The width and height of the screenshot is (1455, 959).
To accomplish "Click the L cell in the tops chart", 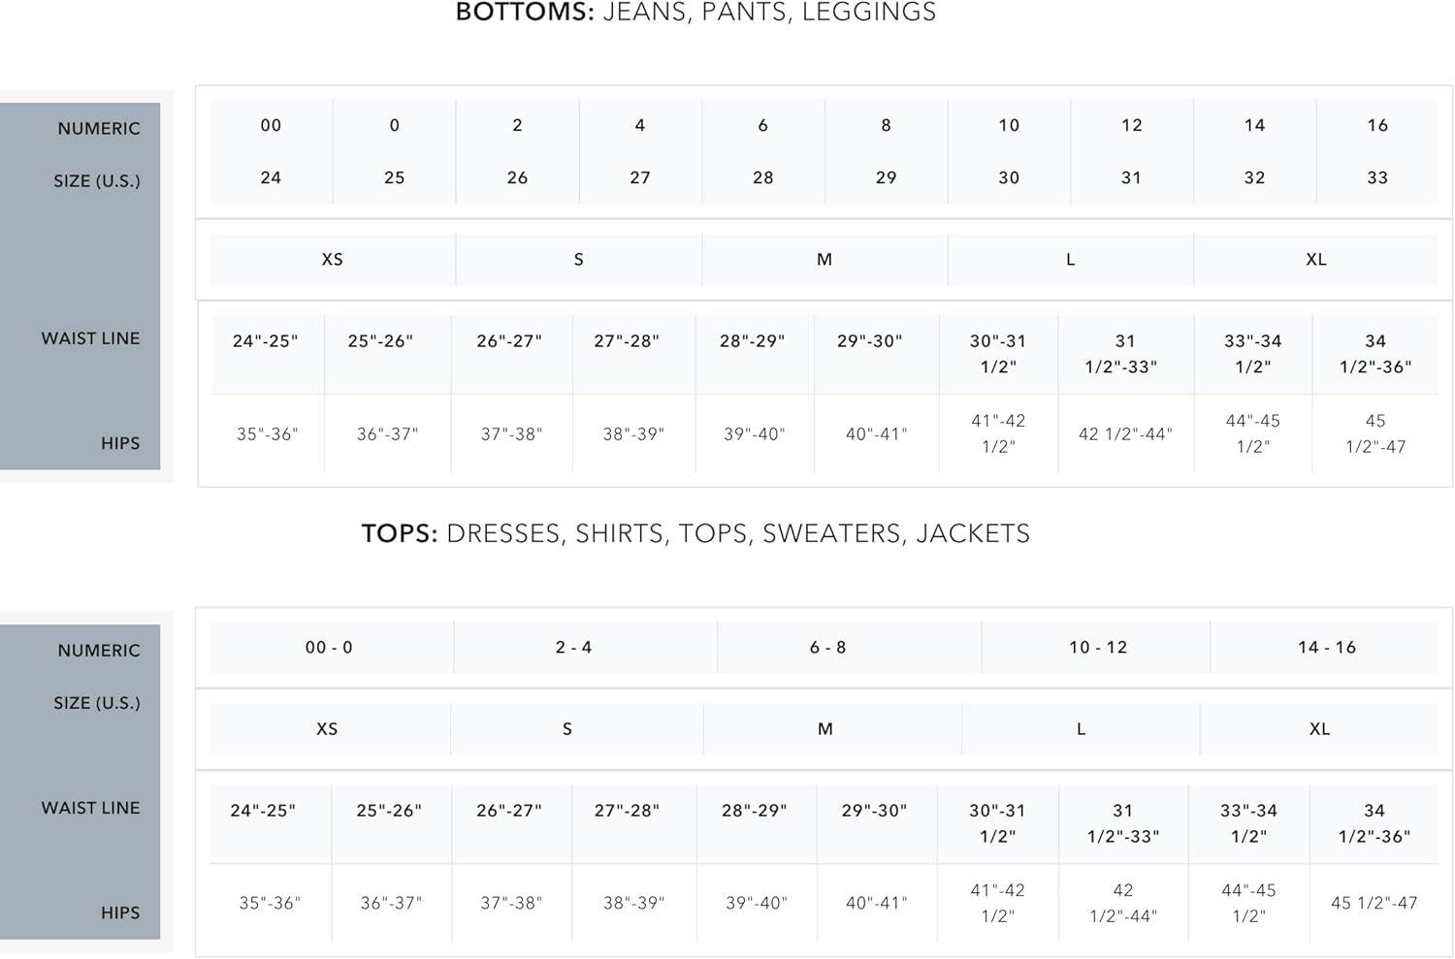I will [1081, 729].
